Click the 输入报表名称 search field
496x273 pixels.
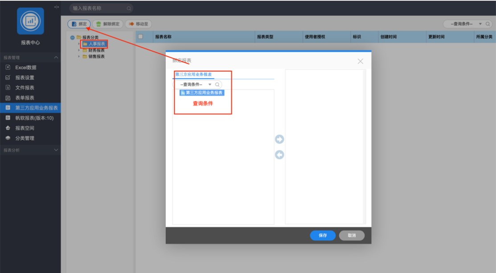point(99,8)
